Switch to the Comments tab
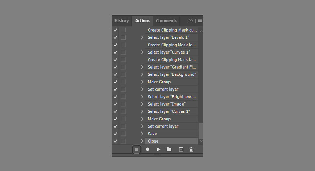 point(166,21)
